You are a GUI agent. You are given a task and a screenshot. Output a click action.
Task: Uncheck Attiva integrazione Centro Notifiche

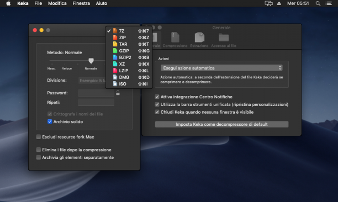point(157,97)
